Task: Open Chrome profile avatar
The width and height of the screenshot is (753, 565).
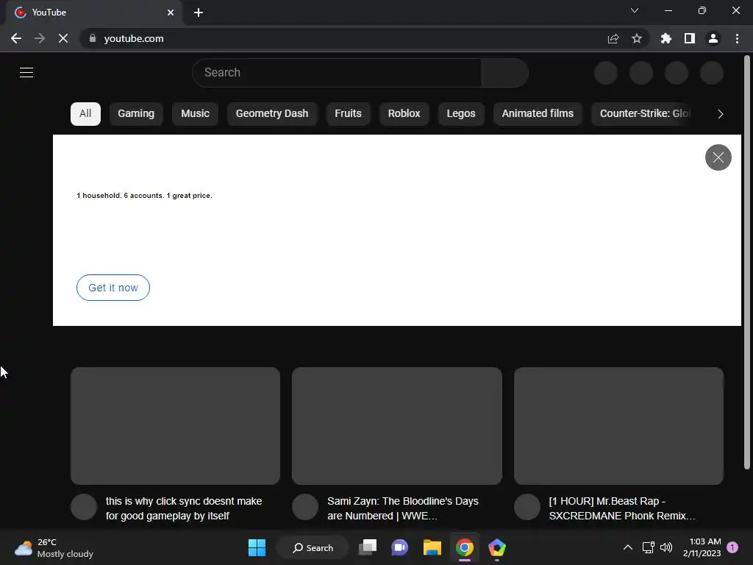Action: click(x=713, y=38)
